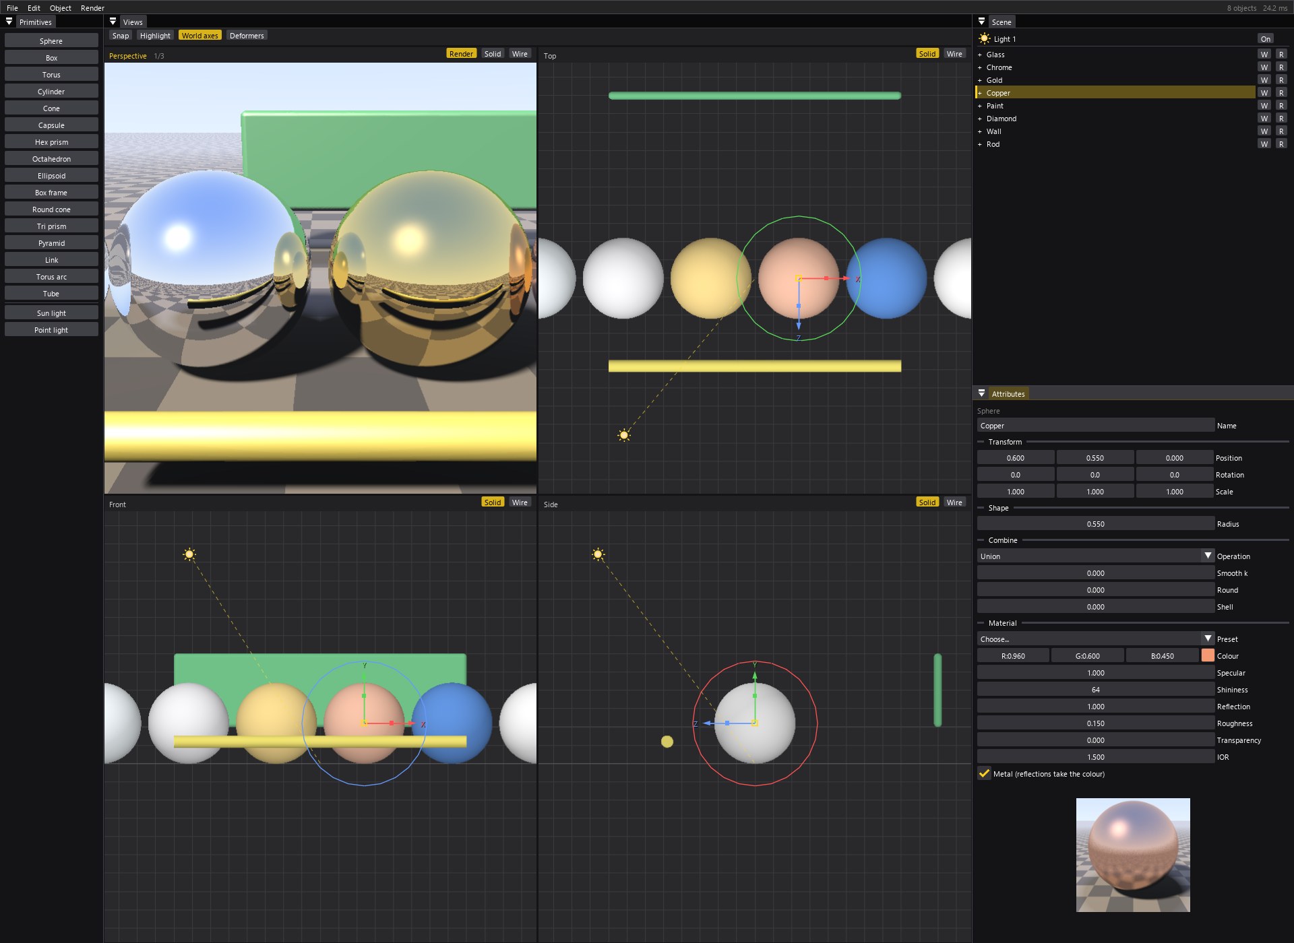Click the Light 1 sun icon
This screenshot has width=1294, height=943.
(x=985, y=38)
